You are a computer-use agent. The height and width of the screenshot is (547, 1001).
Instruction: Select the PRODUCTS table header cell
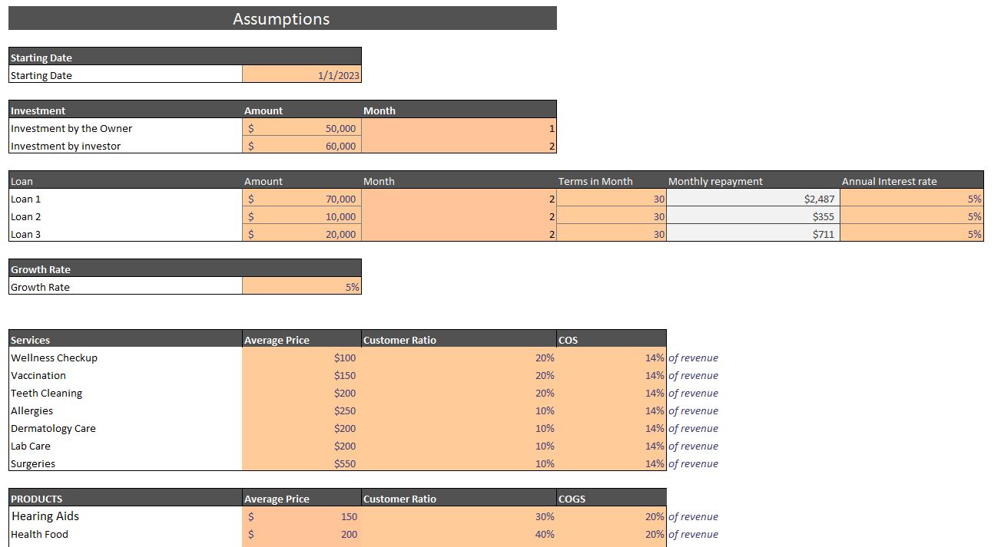pos(125,499)
